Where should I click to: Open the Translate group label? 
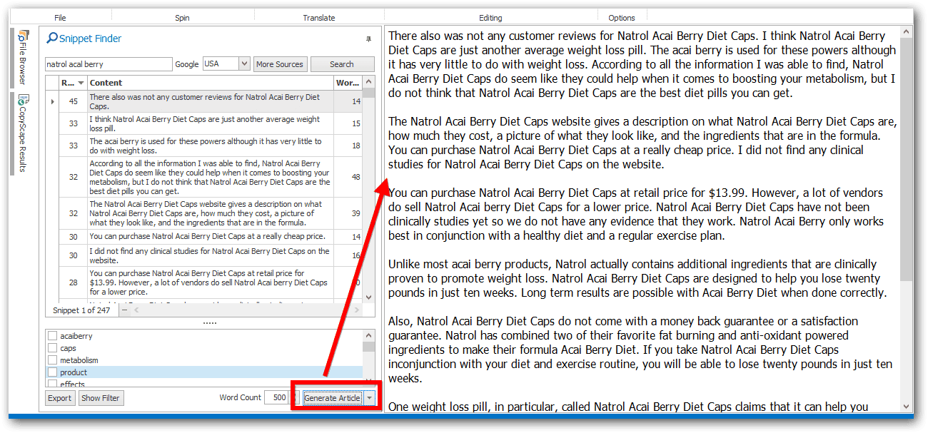tap(318, 18)
